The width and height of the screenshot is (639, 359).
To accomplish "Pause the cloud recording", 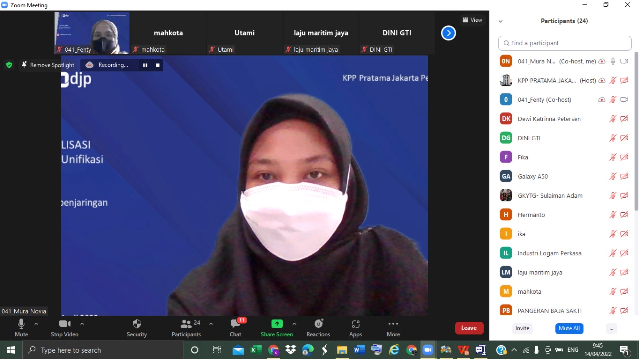I will coord(145,65).
